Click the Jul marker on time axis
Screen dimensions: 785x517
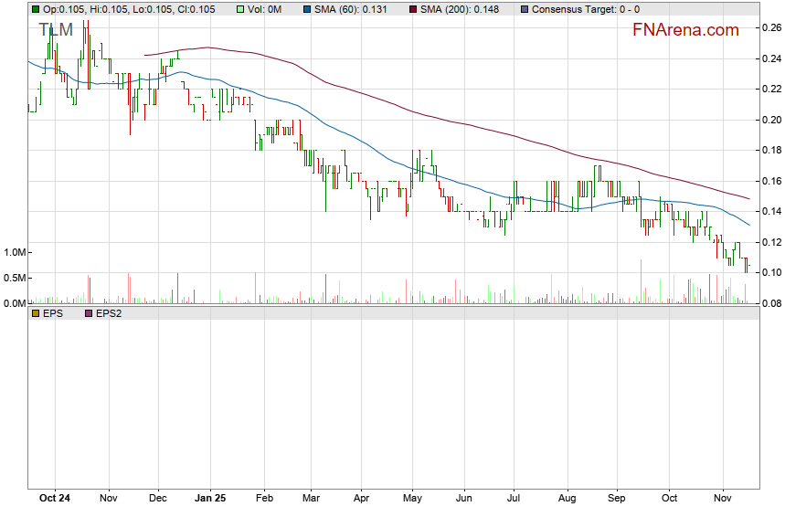click(x=514, y=500)
